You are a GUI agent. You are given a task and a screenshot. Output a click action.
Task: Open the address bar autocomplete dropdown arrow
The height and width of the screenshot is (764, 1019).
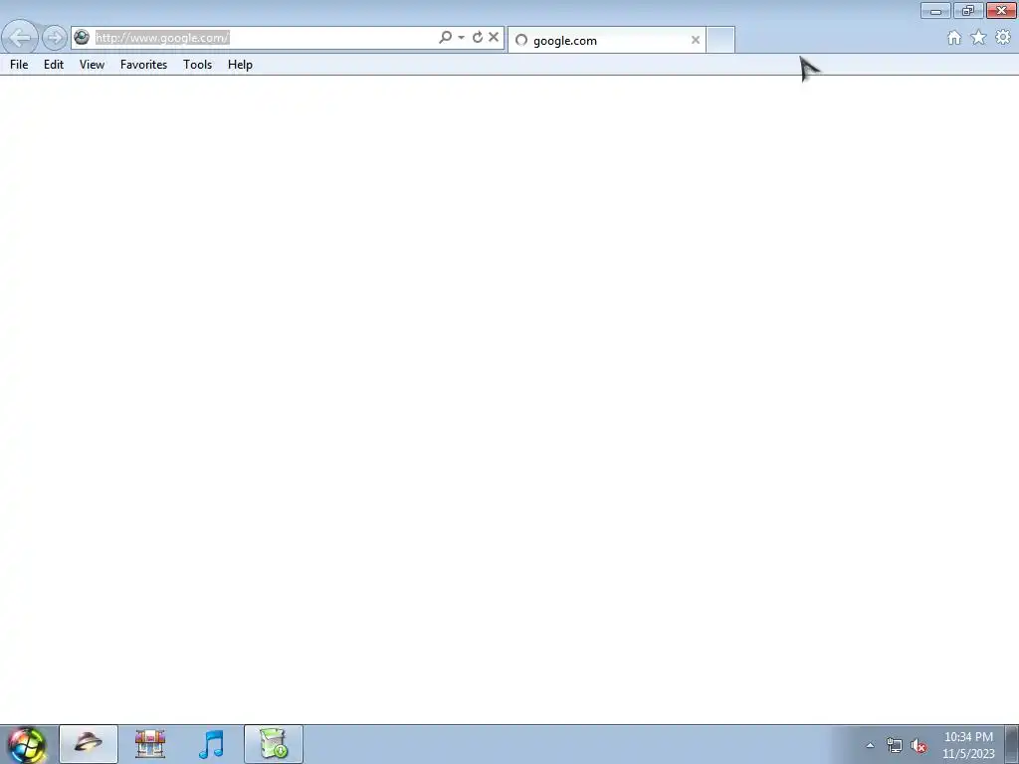(461, 38)
